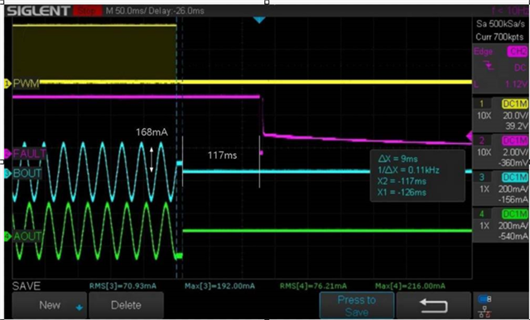Click the falling edge trigger slope icon

point(489,66)
